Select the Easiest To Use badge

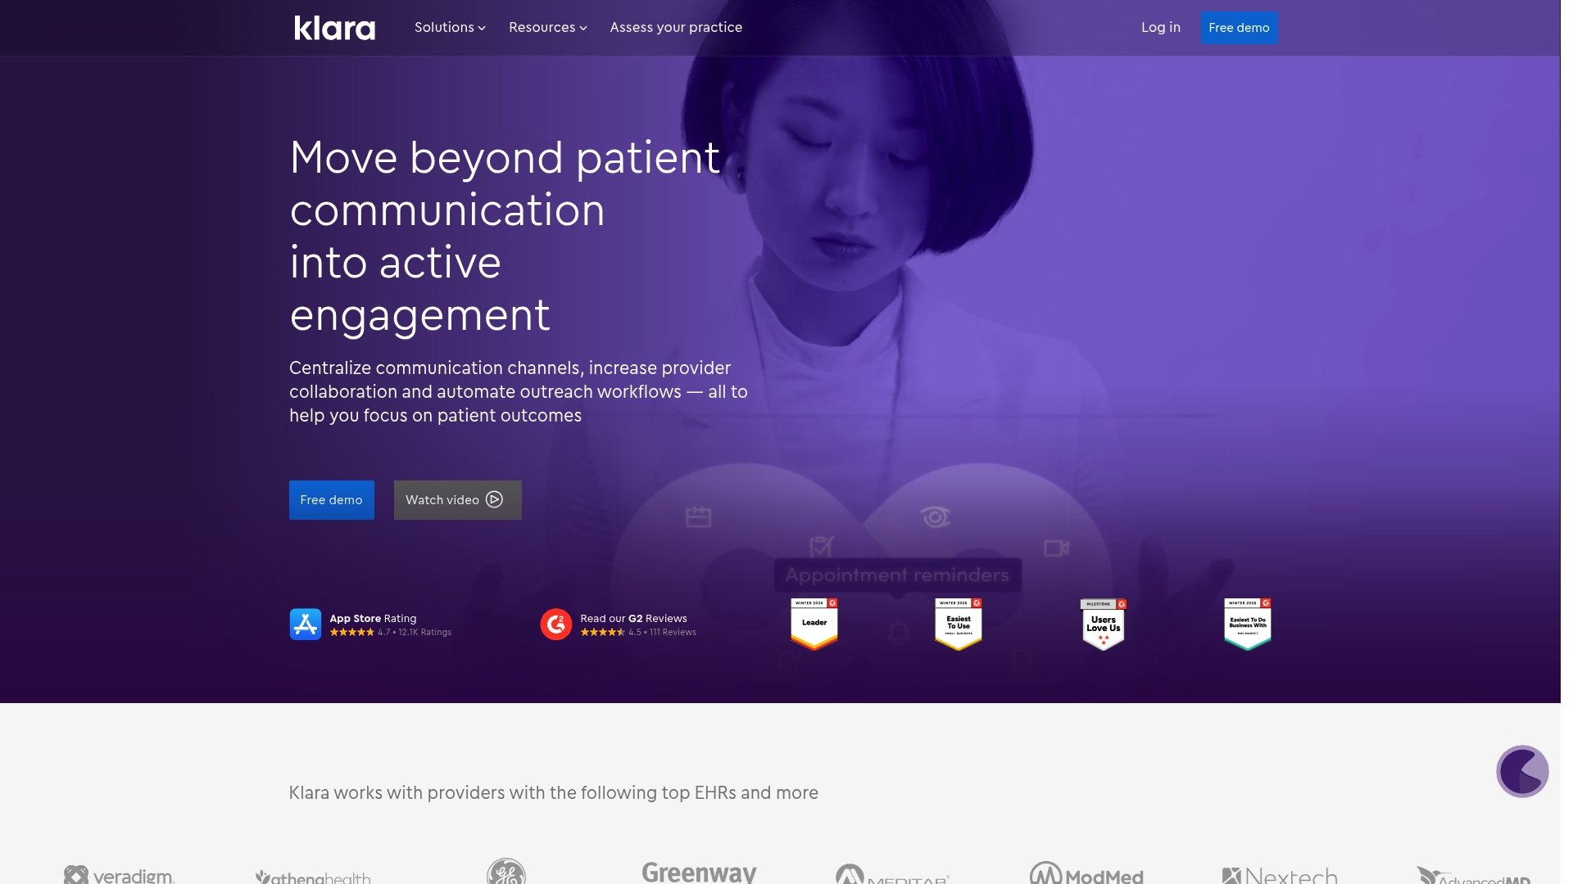[958, 625]
